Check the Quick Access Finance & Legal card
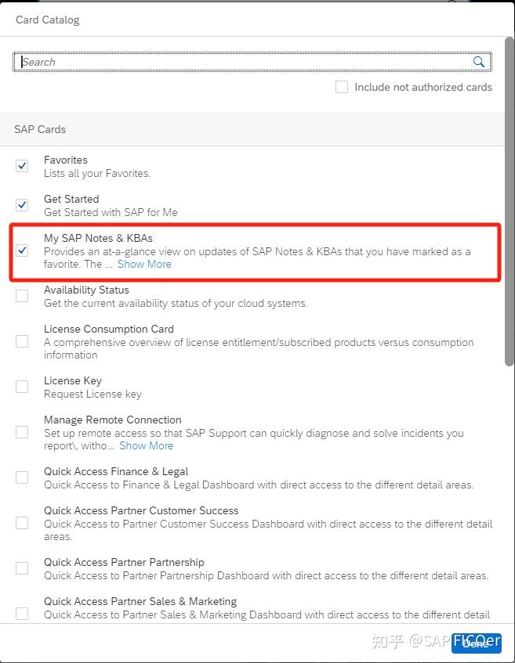 (x=22, y=477)
